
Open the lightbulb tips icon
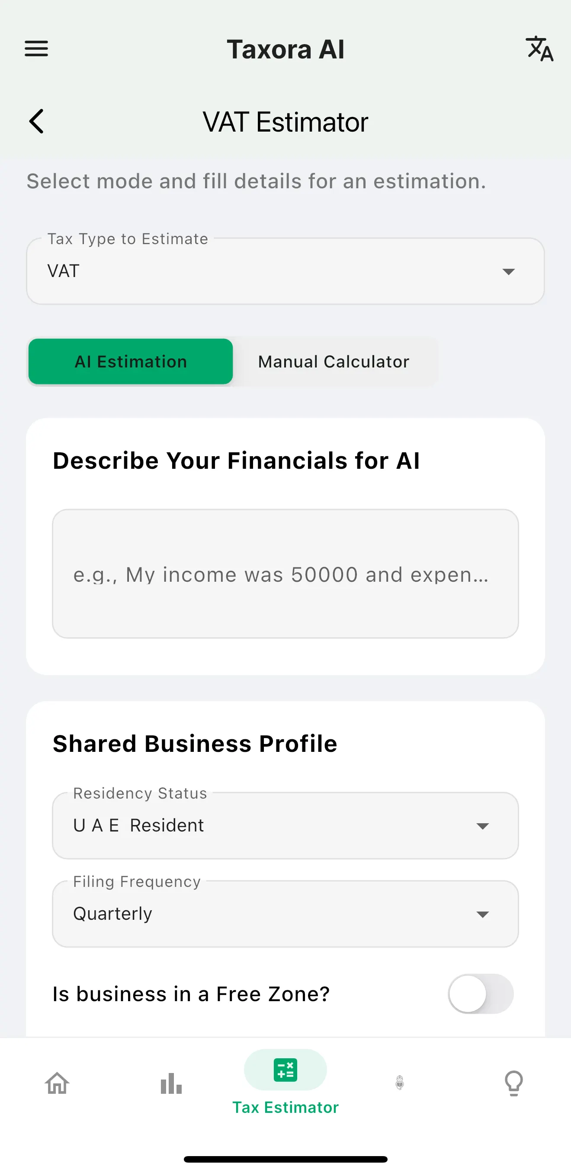[514, 1083]
